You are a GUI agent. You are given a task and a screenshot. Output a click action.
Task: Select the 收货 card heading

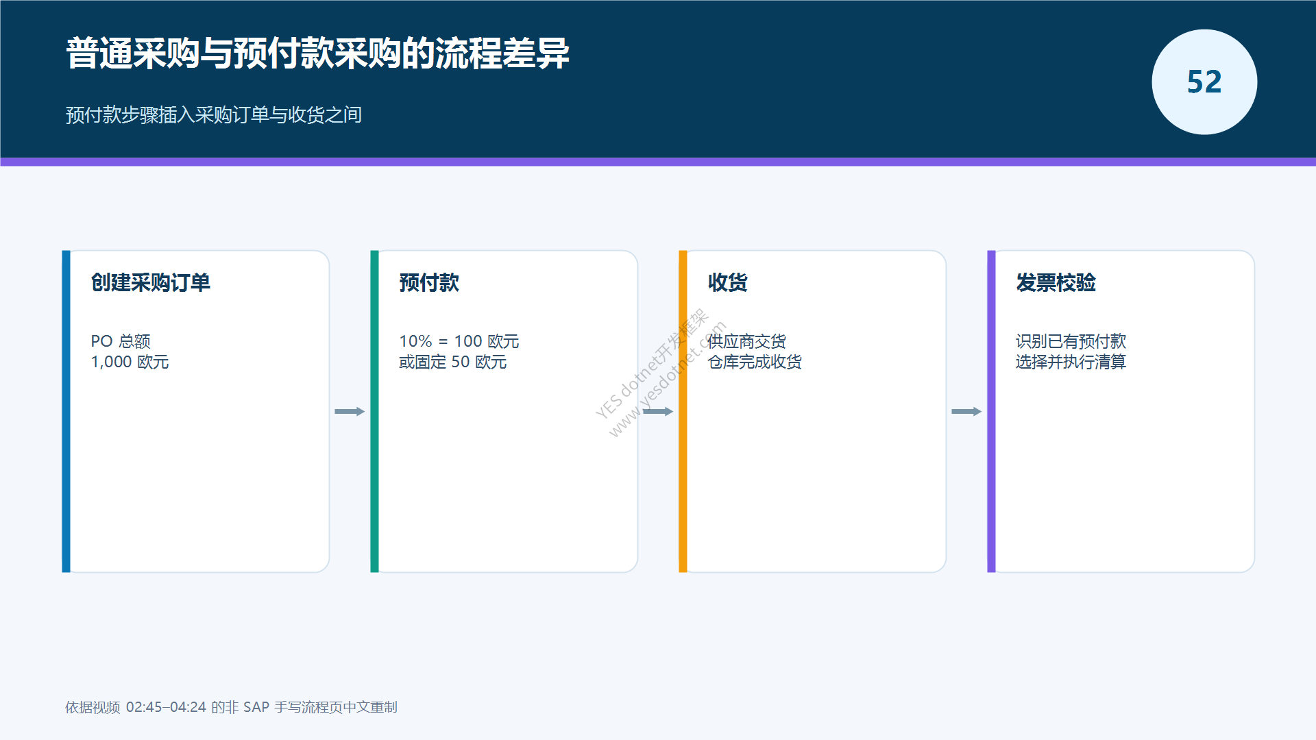point(727,282)
